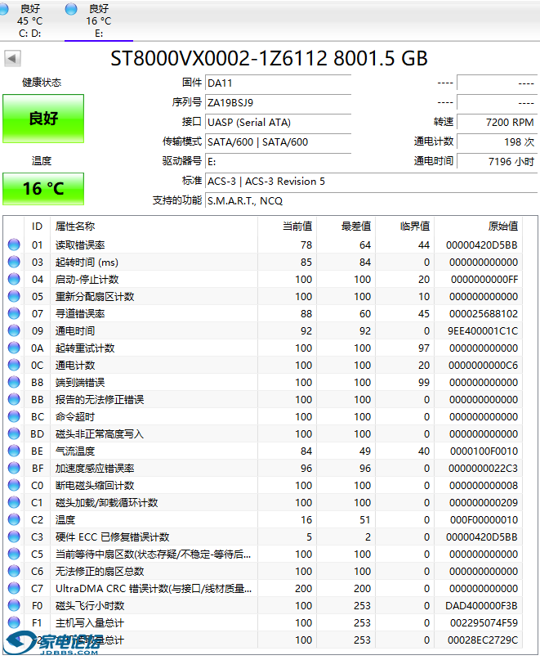The height and width of the screenshot is (660, 540).
Task: Select the rotation speed 7200 RPM field
Action: (x=497, y=123)
